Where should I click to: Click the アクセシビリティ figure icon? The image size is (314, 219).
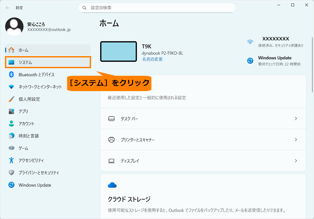tap(12, 160)
